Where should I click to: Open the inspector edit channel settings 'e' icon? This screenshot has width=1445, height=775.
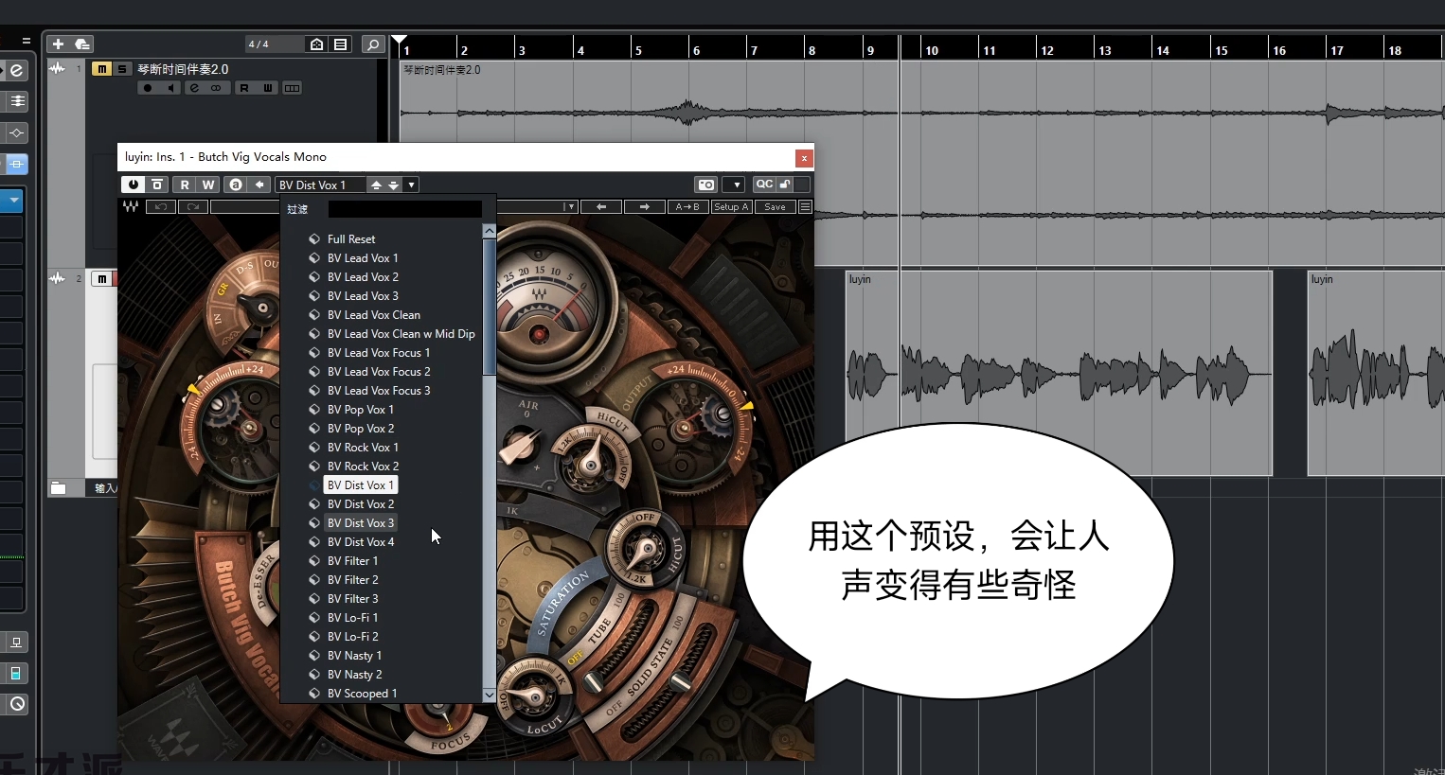[16, 71]
